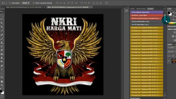Open the Move tool preset picker arrow
The height and width of the screenshot is (99, 176).
click(6, 3)
